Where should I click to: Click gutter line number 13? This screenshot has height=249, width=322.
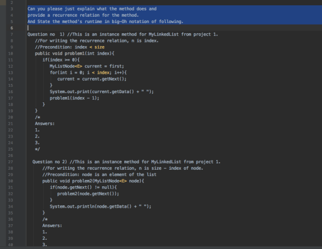point(10,72)
